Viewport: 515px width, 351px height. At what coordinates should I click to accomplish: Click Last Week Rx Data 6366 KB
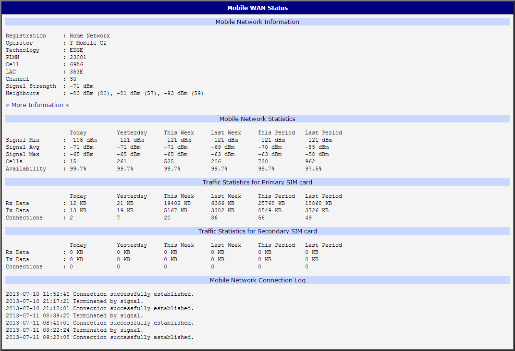(x=223, y=204)
